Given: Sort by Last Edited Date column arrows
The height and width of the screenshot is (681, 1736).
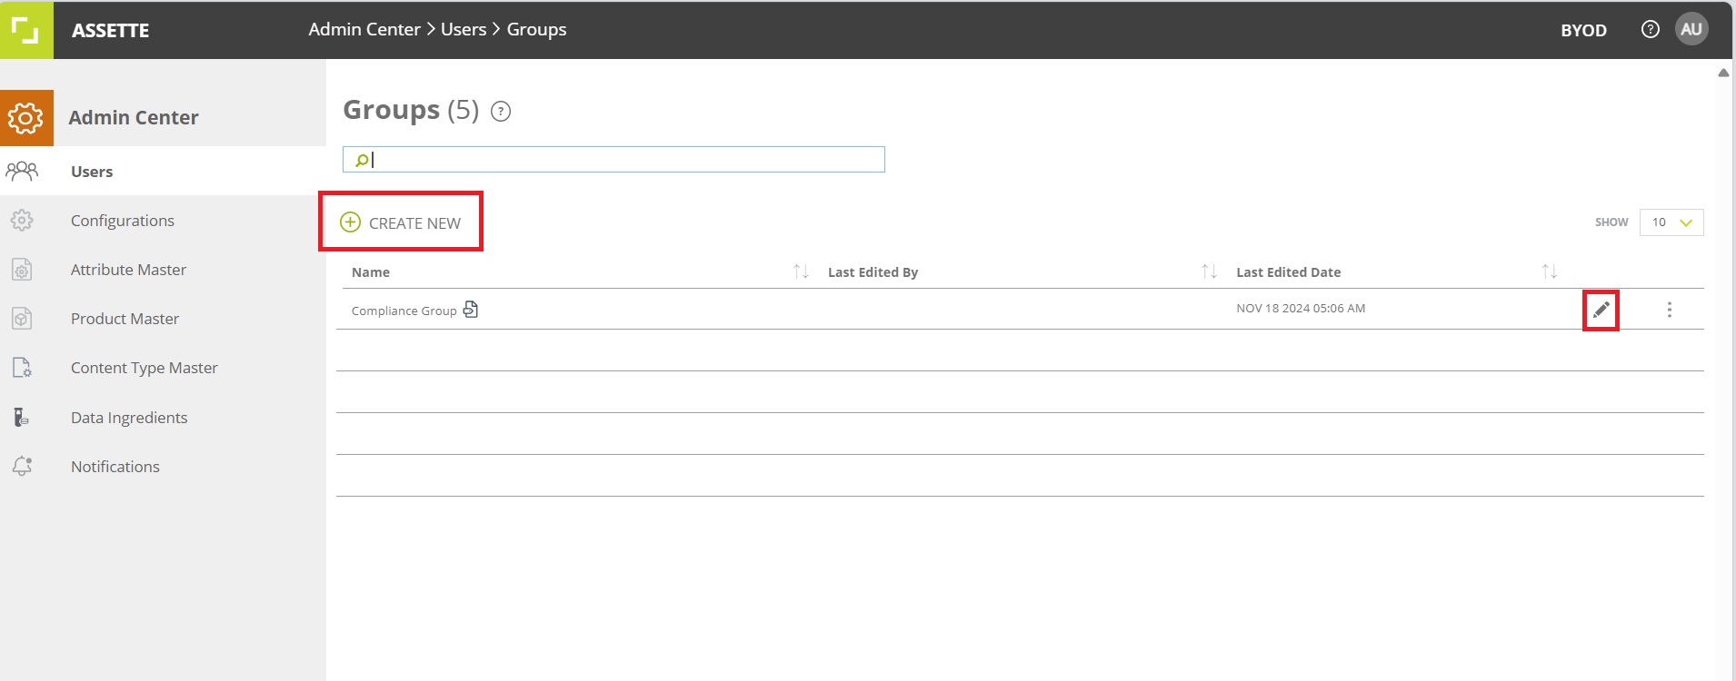Looking at the screenshot, I should pyautogui.click(x=1549, y=271).
